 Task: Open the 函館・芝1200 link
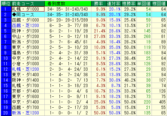25,25
